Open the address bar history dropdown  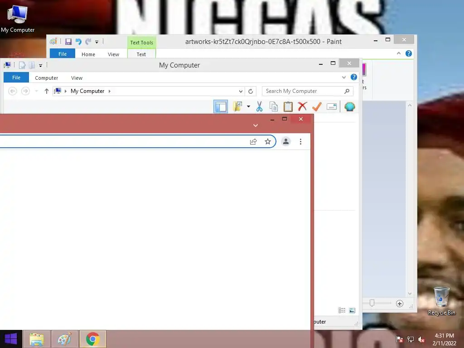[241, 91]
